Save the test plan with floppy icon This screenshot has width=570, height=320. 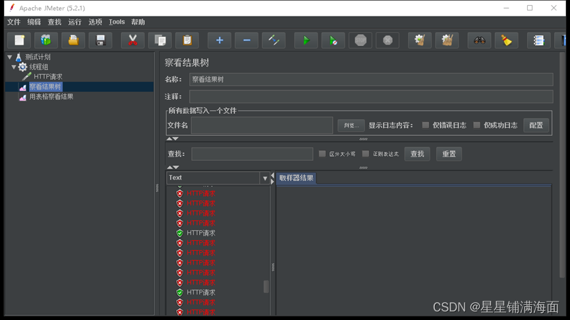pos(100,40)
